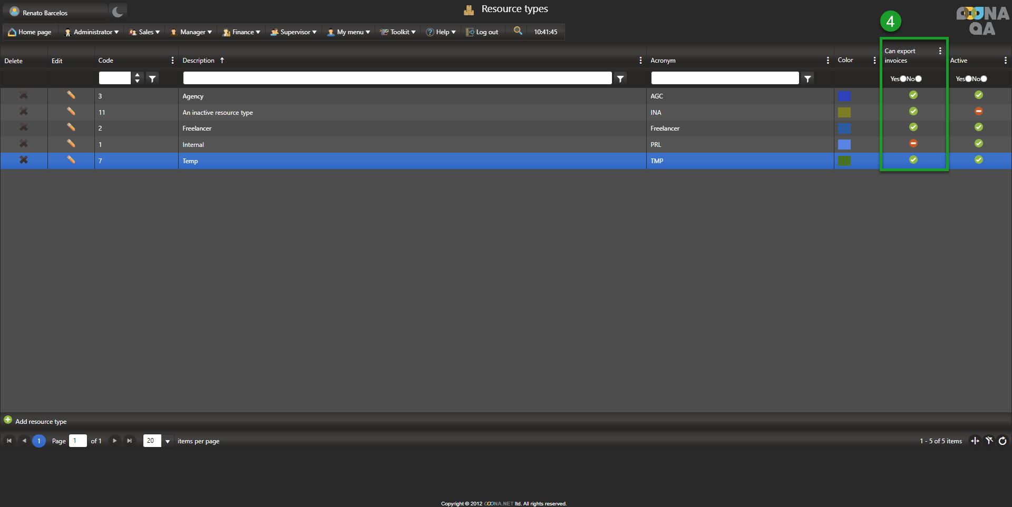Expand the items per page dropdown
Viewport: 1012px width, 507px height.
[x=168, y=441]
